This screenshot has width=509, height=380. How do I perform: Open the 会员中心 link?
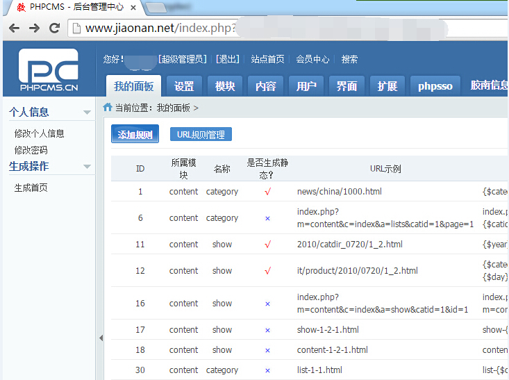click(x=312, y=59)
